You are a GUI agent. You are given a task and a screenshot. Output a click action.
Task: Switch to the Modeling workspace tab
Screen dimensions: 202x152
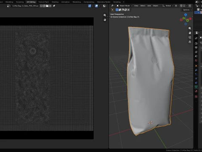9,2
